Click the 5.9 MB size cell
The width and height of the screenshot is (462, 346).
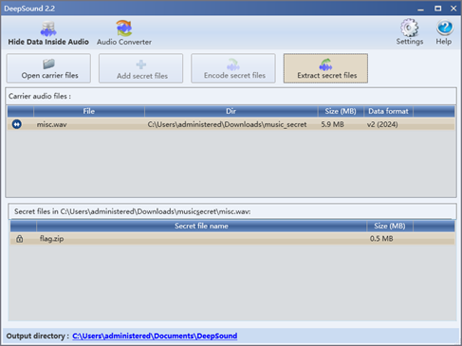(332, 124)
